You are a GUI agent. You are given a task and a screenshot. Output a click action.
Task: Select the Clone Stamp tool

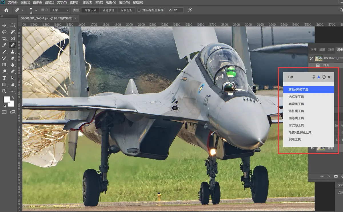coord(13,52)
